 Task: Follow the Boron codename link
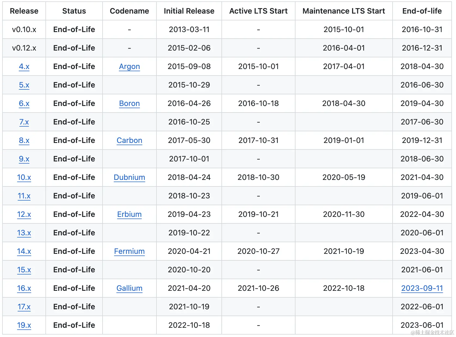[x=129, y=104]
